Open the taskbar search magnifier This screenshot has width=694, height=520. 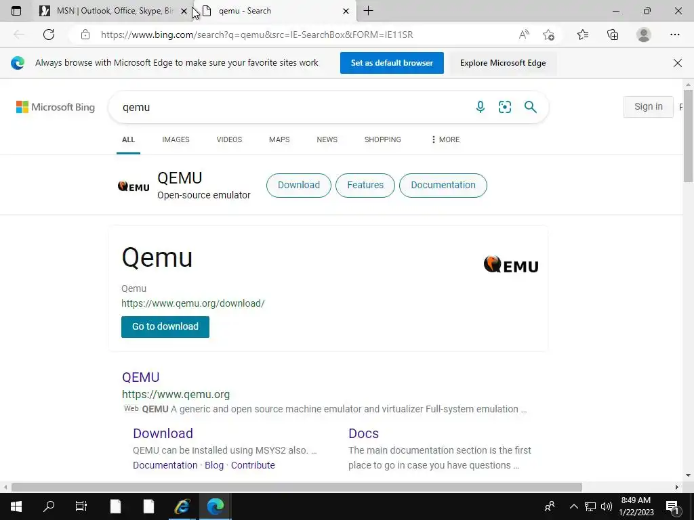[49, 506]
